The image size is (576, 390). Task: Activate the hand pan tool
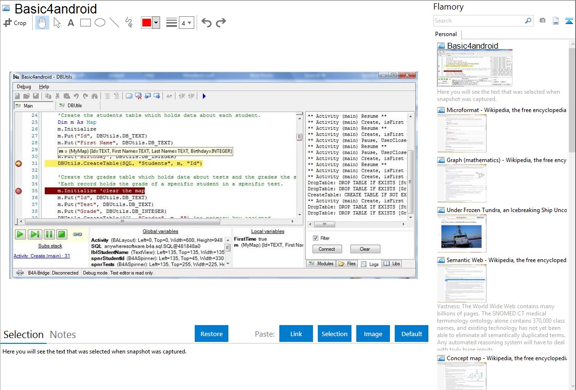[42, 23]
